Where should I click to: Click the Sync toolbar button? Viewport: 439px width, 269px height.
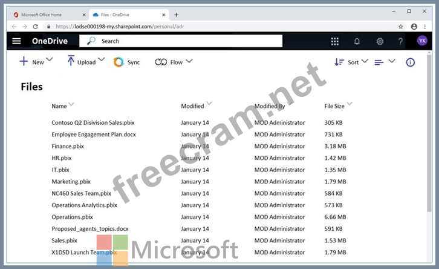click(x=126, y=62)
